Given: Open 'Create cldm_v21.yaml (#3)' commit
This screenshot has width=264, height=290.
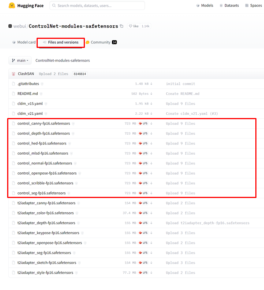Looking at the screenshot, I should point(192,114).
